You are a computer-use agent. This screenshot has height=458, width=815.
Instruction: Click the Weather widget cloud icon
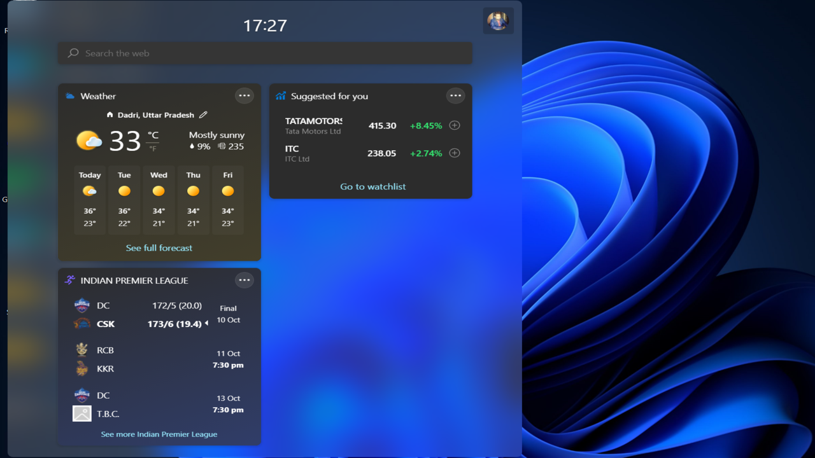[70, 96]
